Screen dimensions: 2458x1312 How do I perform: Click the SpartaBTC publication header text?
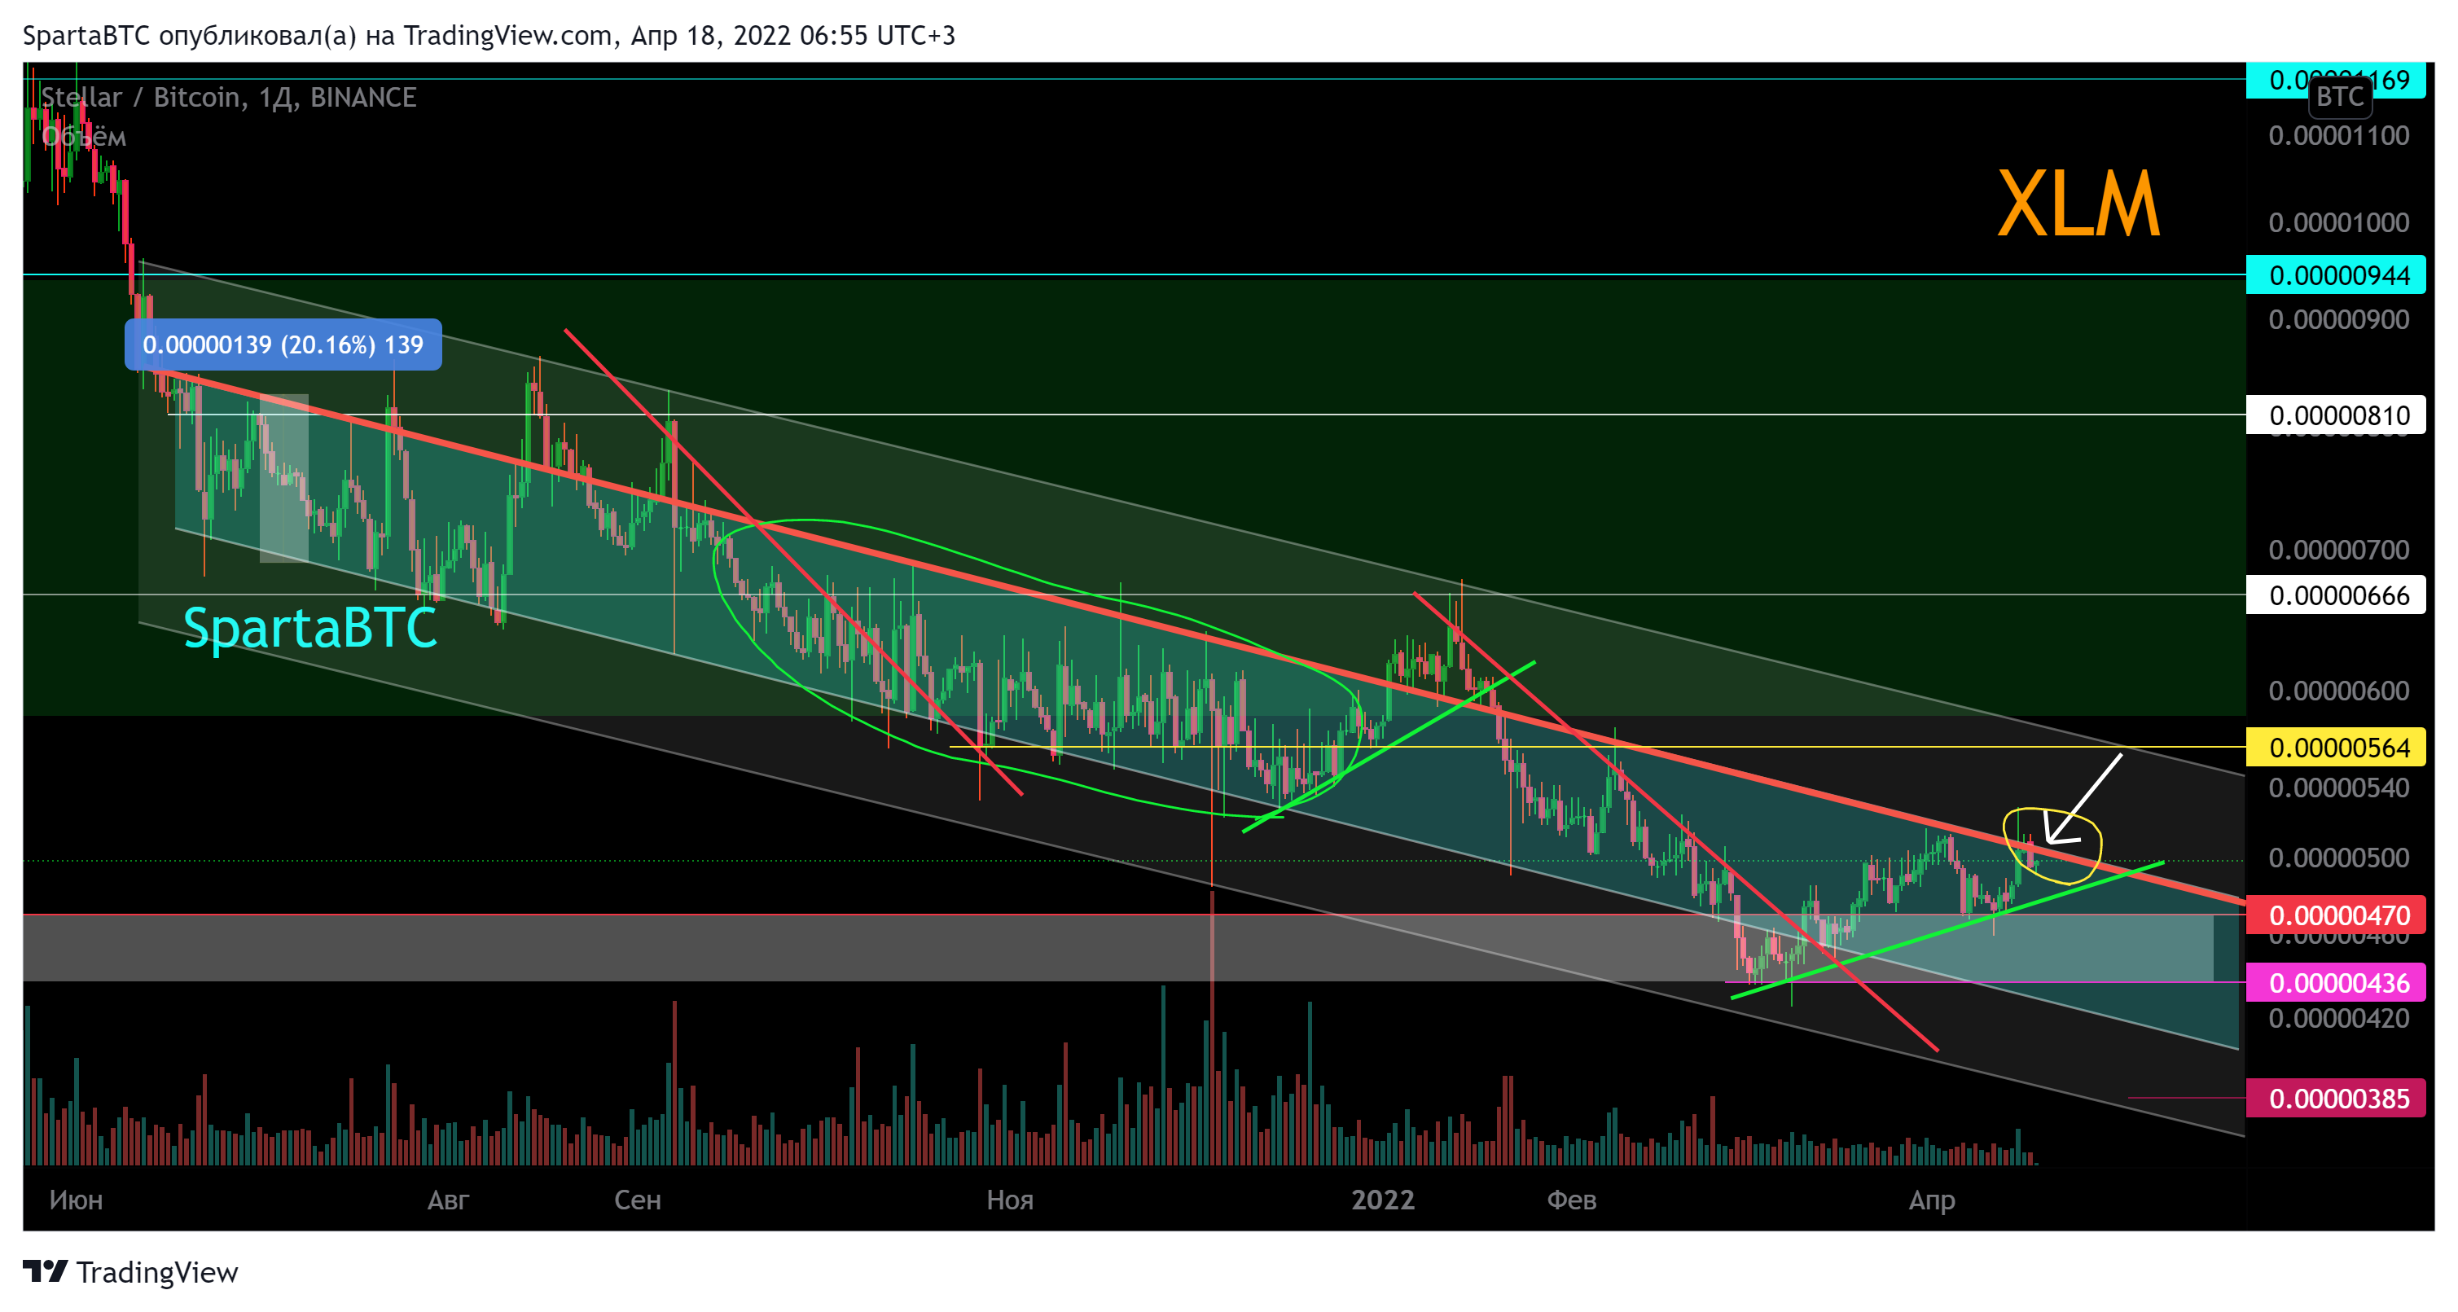(489, 35)
